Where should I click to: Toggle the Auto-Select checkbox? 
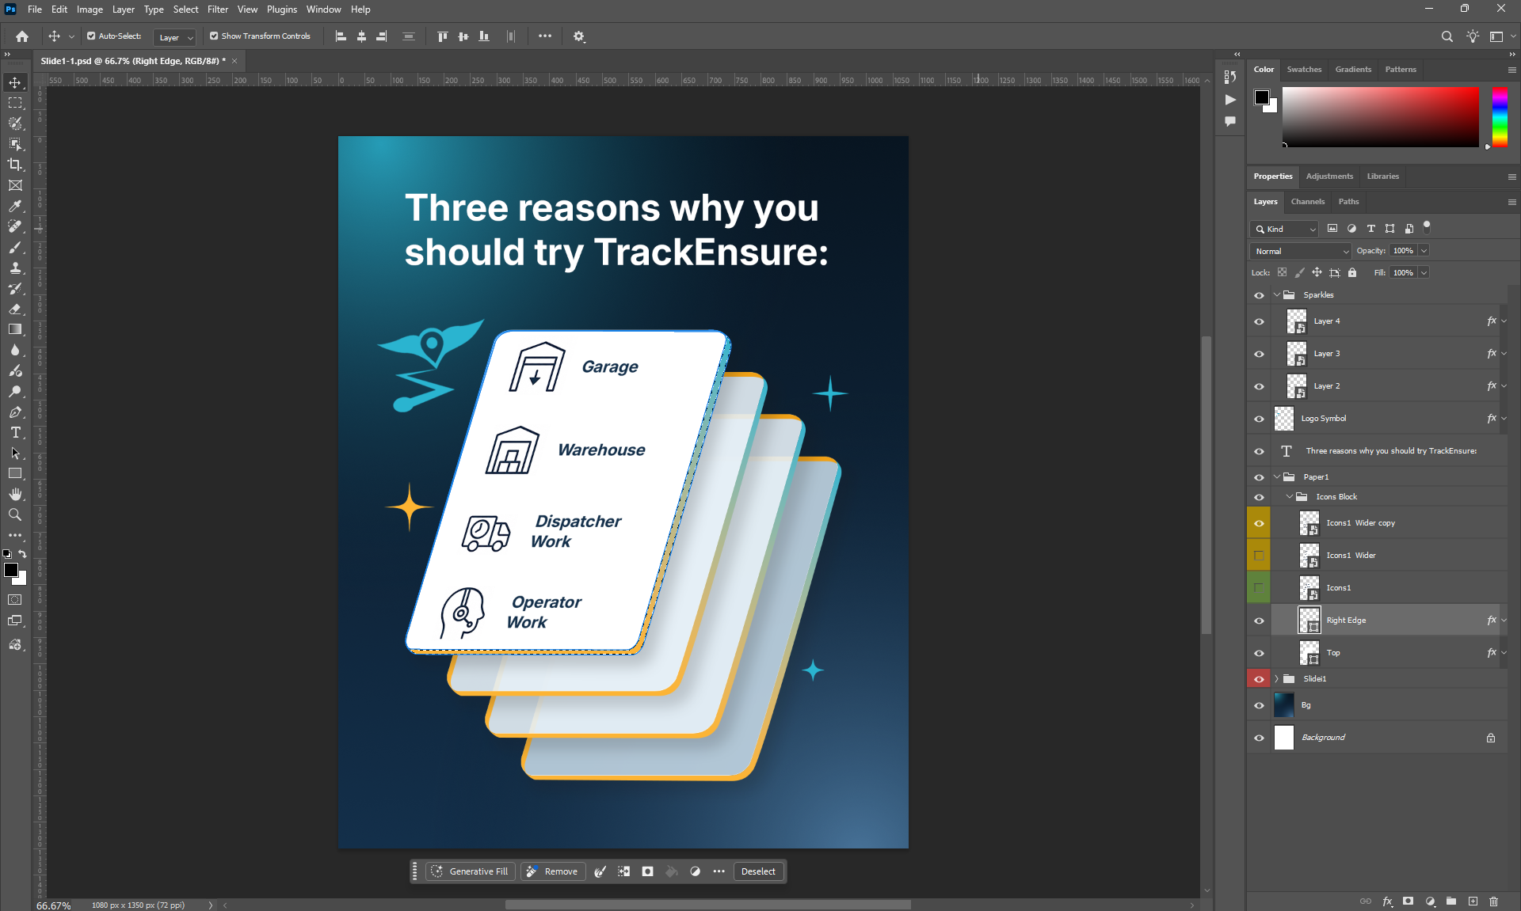[91, 36]
